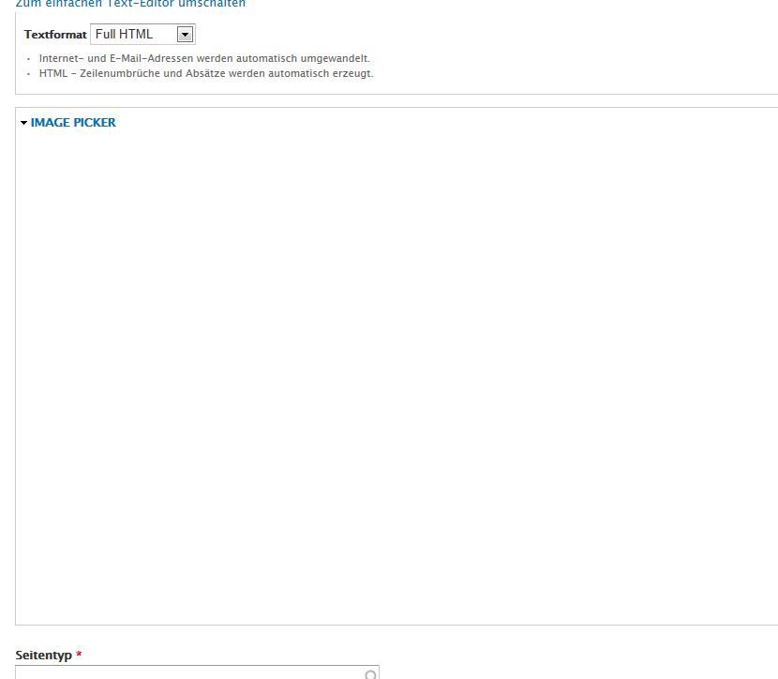The image size is (778, 679).
Task: Click the IMAGE PICKER legend title
Action: click(73, 123)
